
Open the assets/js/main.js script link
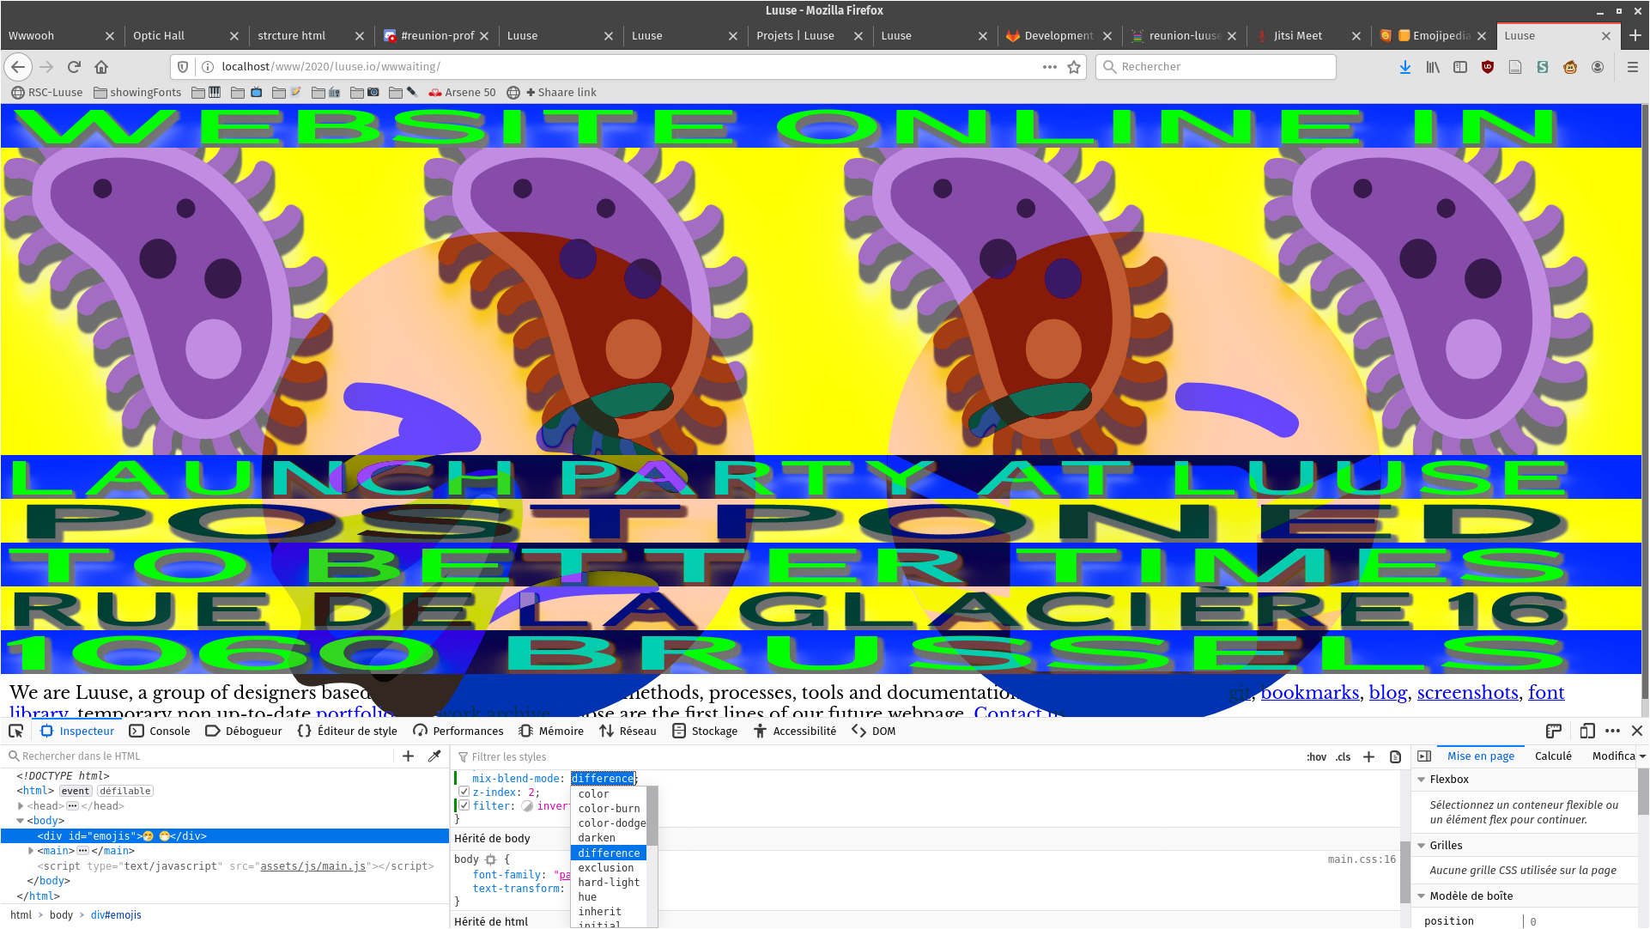(x=313, y=865)
